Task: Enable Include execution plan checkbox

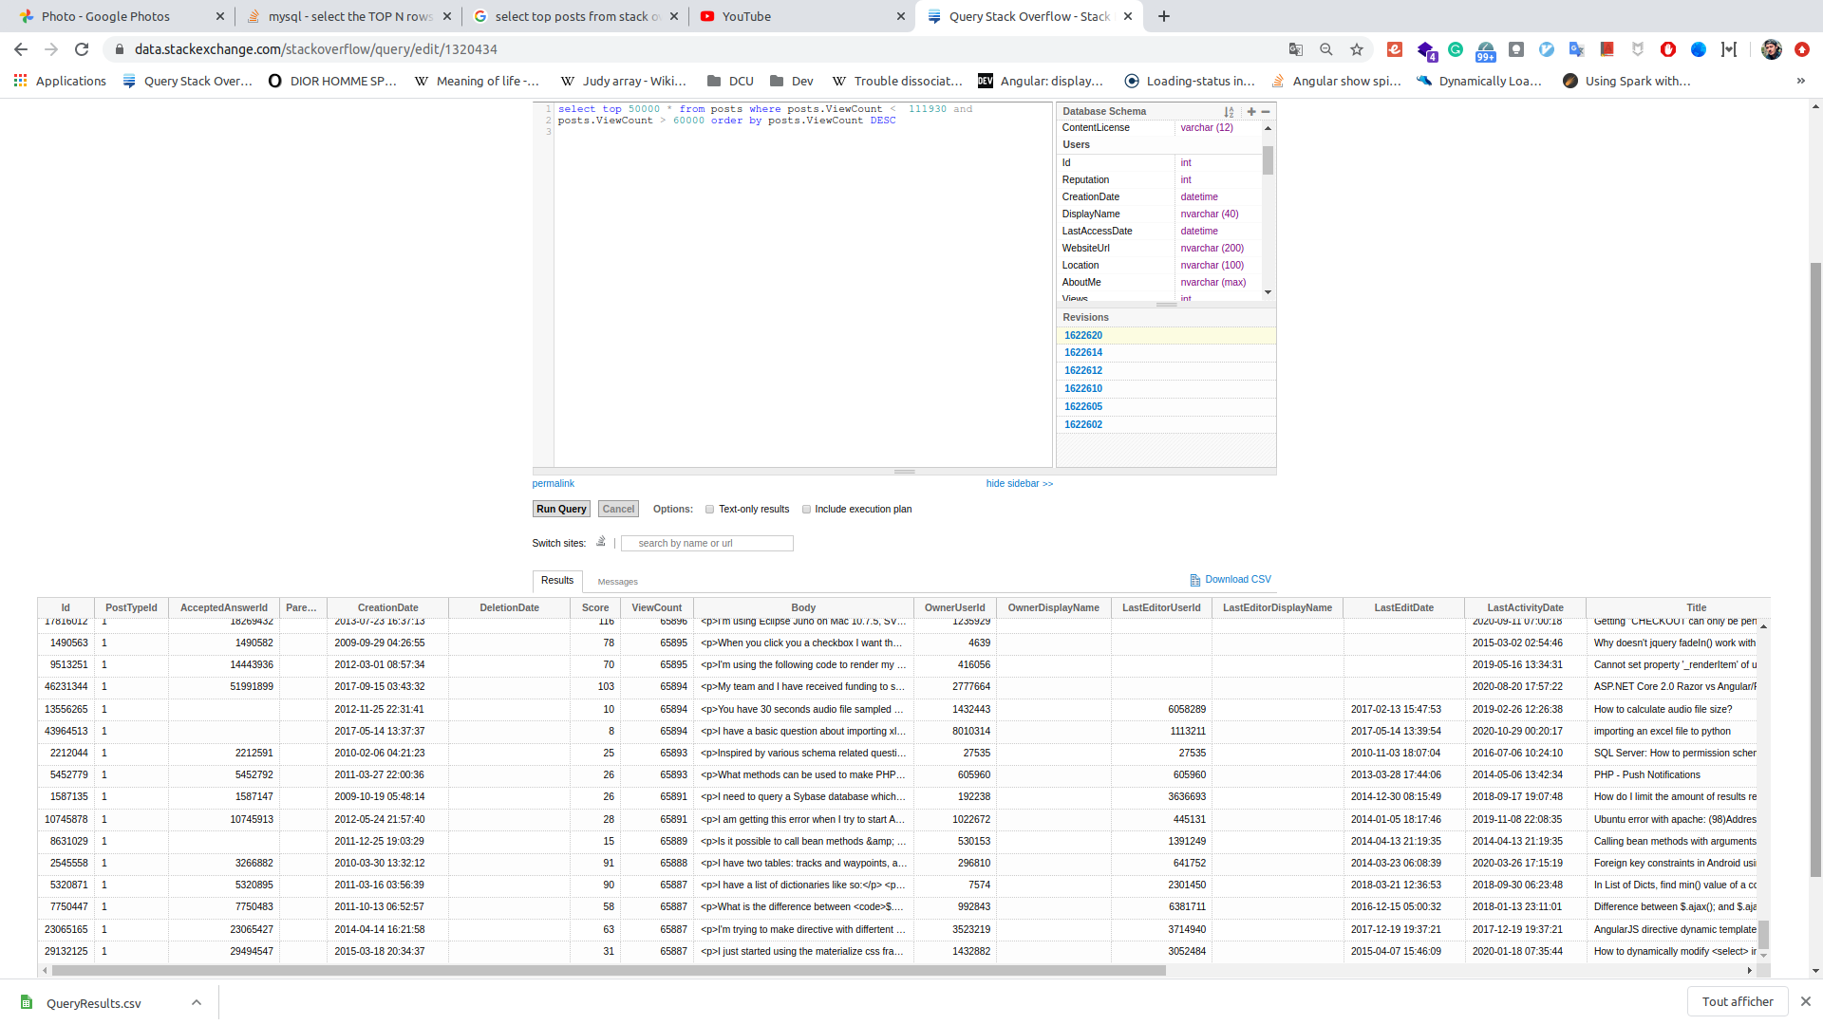Action: pyautogui.click(x=806, y=510)
